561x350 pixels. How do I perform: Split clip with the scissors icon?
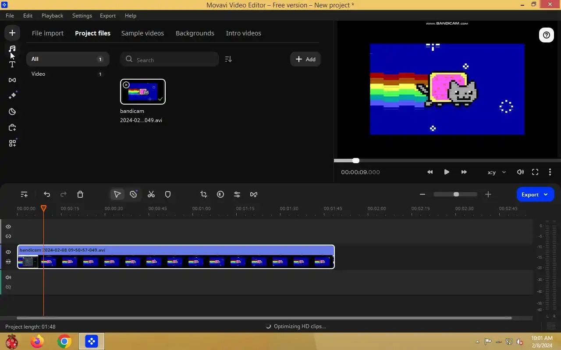tap(151, 194)
